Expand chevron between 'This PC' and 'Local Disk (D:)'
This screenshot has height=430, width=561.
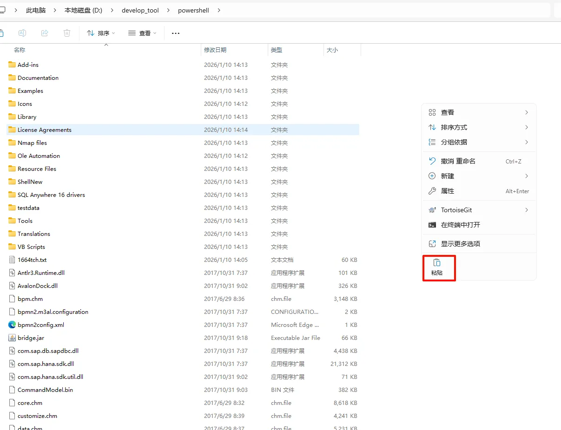pos(55,10)
